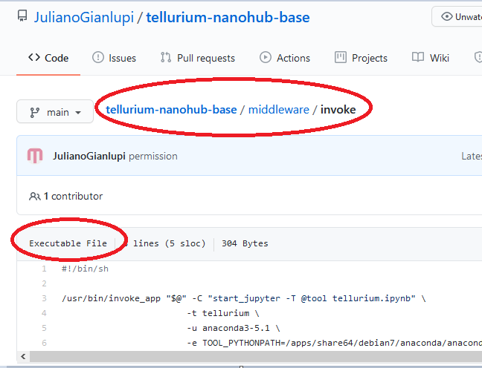Click the contributors people icon

click(x=35, y=197)
